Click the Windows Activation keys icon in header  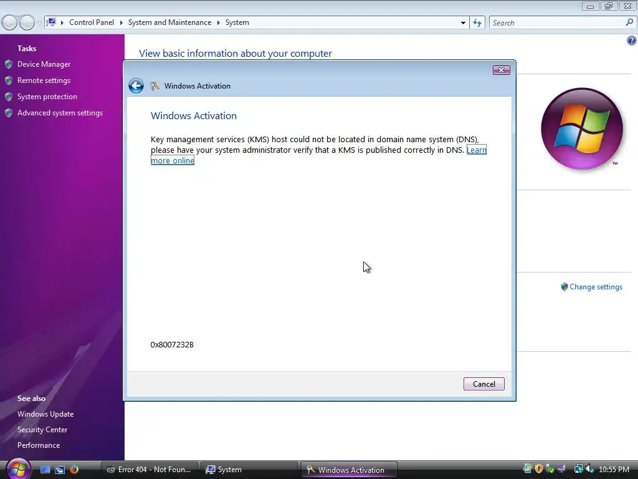coord(155,85)
